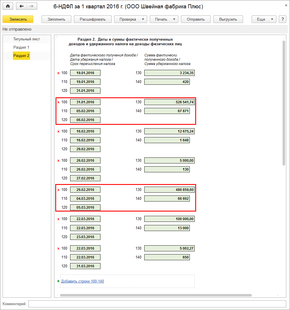Expand the Еще dropdown arrow
This screenshot has width=290, height=310.
pyautogui.click(x=272, y=19)
